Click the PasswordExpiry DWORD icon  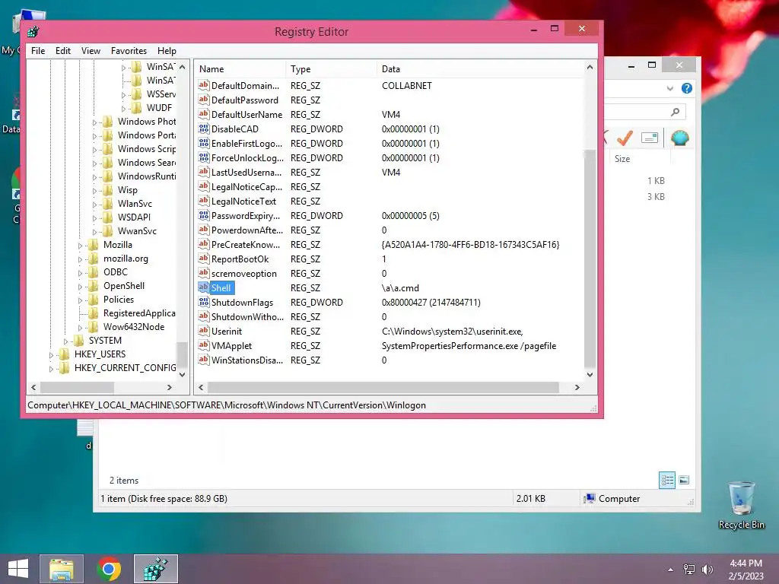point(203,215)
